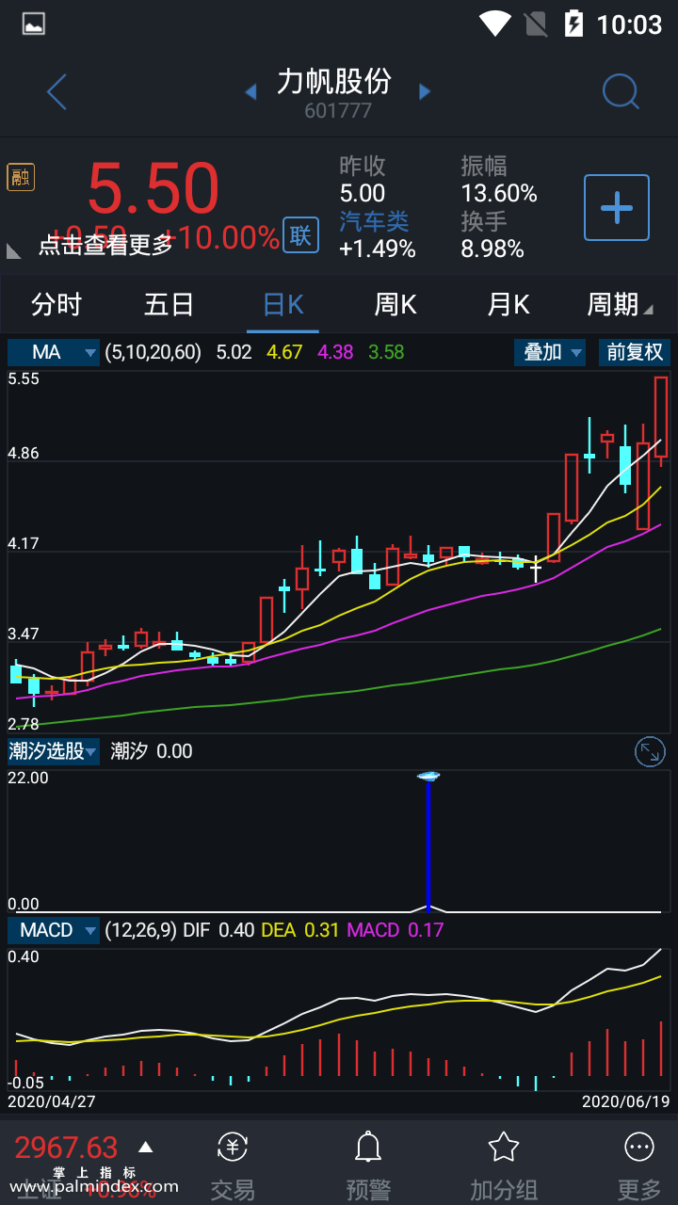Viewport: 678px width, 1205px height.
Task: Tap the Wi-Fi status icon
Action: pos(494,24)
